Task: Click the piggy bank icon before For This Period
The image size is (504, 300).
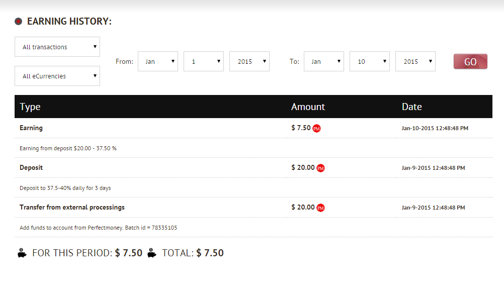Action: 22,253
